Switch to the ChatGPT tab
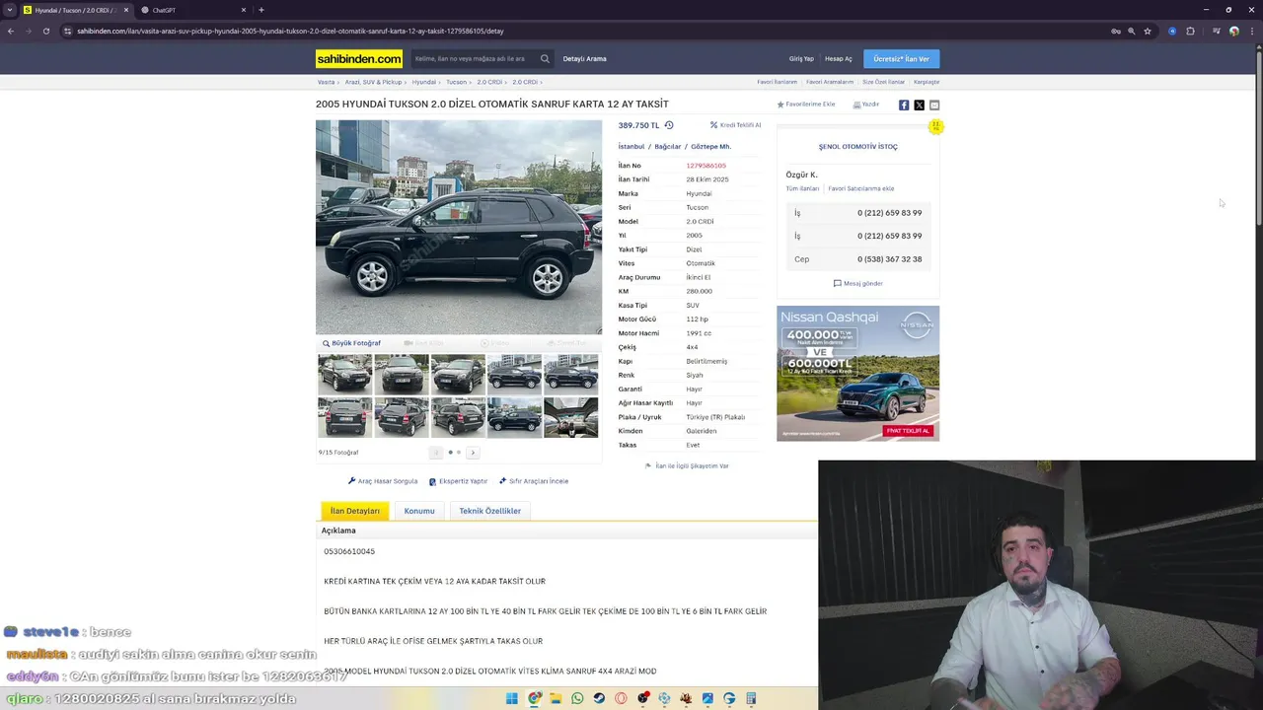This screenshot has height=710, width=1263. click(192, 10)
